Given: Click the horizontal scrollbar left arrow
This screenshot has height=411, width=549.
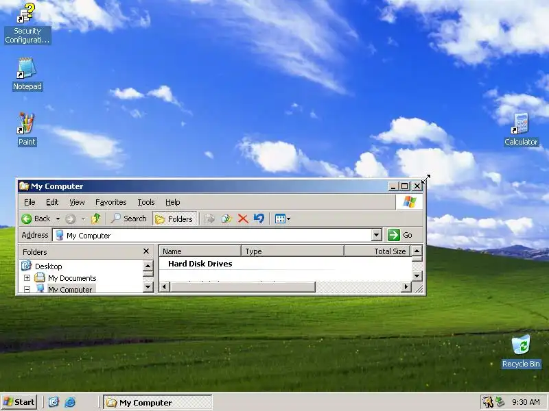Looking at the screenshot, I should [x=164, y=287].
